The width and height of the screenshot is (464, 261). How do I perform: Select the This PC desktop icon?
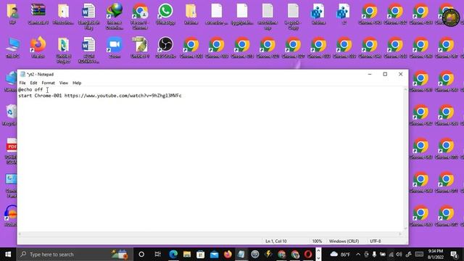[x=13, y=47]
